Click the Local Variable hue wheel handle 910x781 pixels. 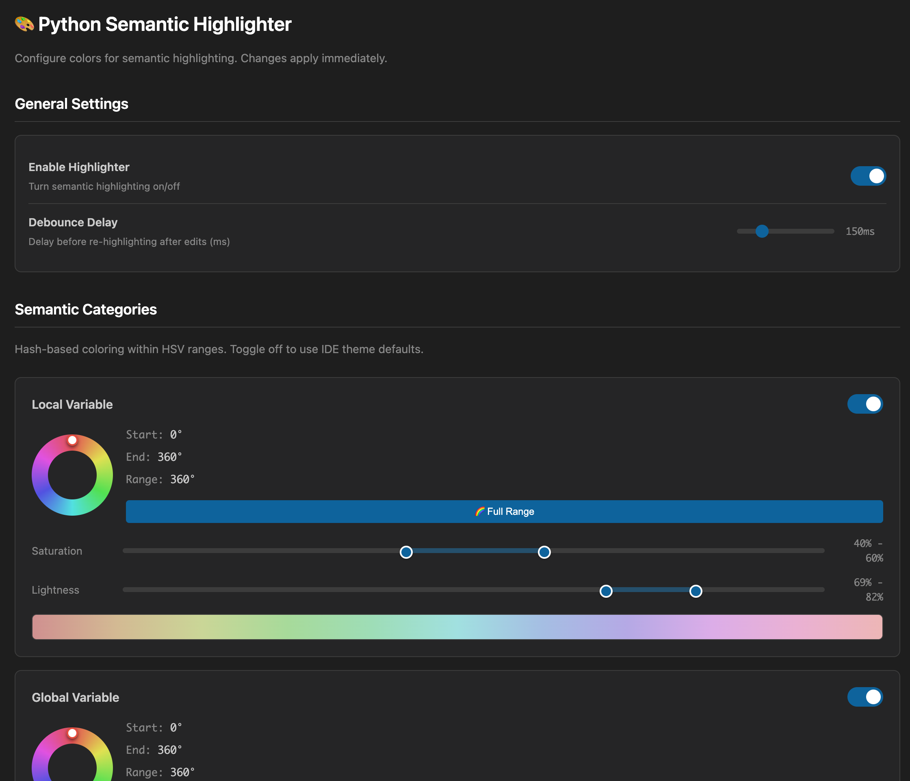pos(72,440)
